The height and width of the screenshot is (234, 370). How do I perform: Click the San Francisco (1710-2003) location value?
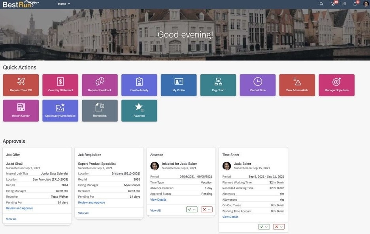[50, 179]
